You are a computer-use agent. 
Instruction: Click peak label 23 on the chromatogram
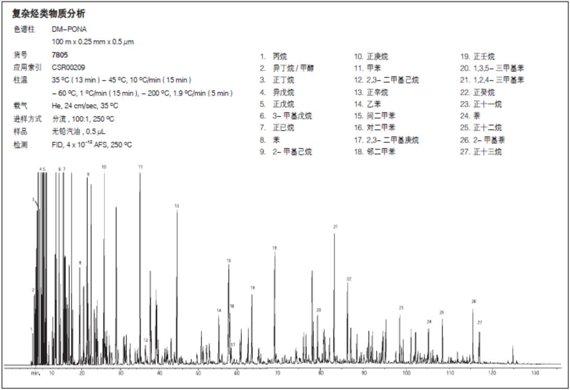pos(401,308)
